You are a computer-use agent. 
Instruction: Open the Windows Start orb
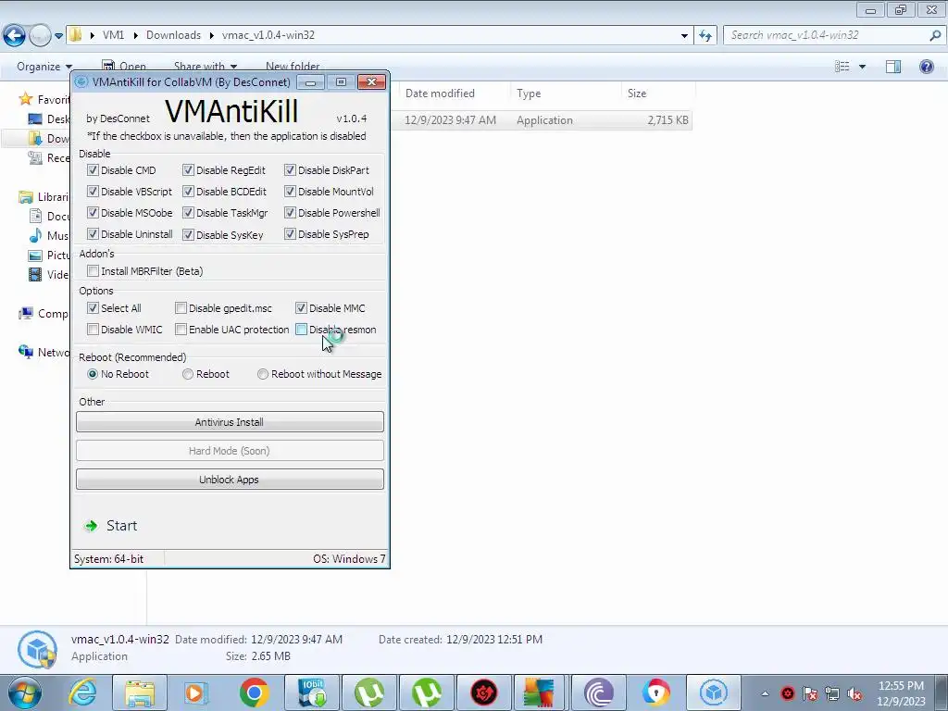[24, 692]
